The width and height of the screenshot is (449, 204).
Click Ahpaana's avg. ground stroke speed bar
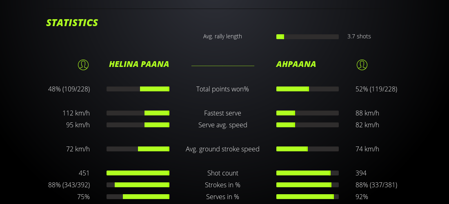pos(307,149)
